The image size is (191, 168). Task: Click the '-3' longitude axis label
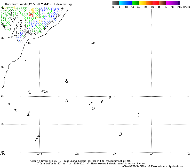(x=152, y=154)
